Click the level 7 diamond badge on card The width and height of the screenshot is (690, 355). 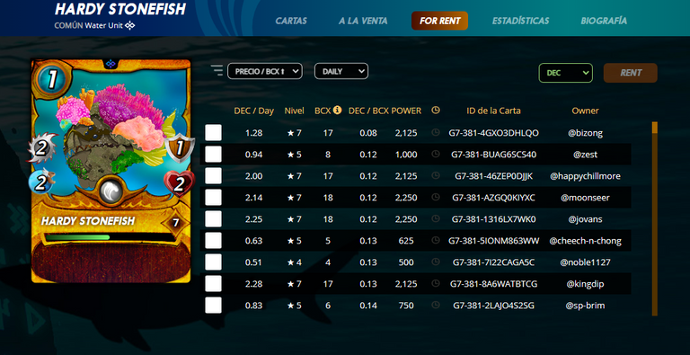[175, 222]
